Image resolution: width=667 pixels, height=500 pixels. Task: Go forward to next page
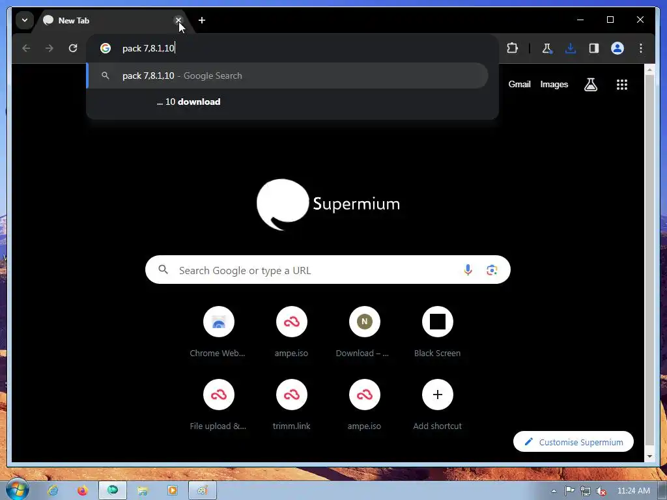(50, 48)
